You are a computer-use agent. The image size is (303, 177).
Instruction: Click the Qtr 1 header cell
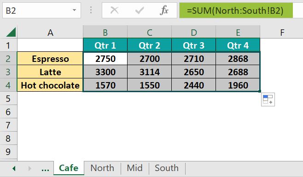pyautogui.click(x=105, y=45)
